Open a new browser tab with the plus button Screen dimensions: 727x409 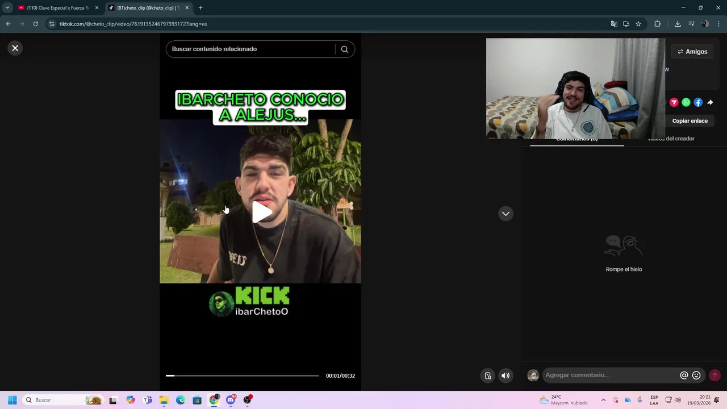[200, 8]
